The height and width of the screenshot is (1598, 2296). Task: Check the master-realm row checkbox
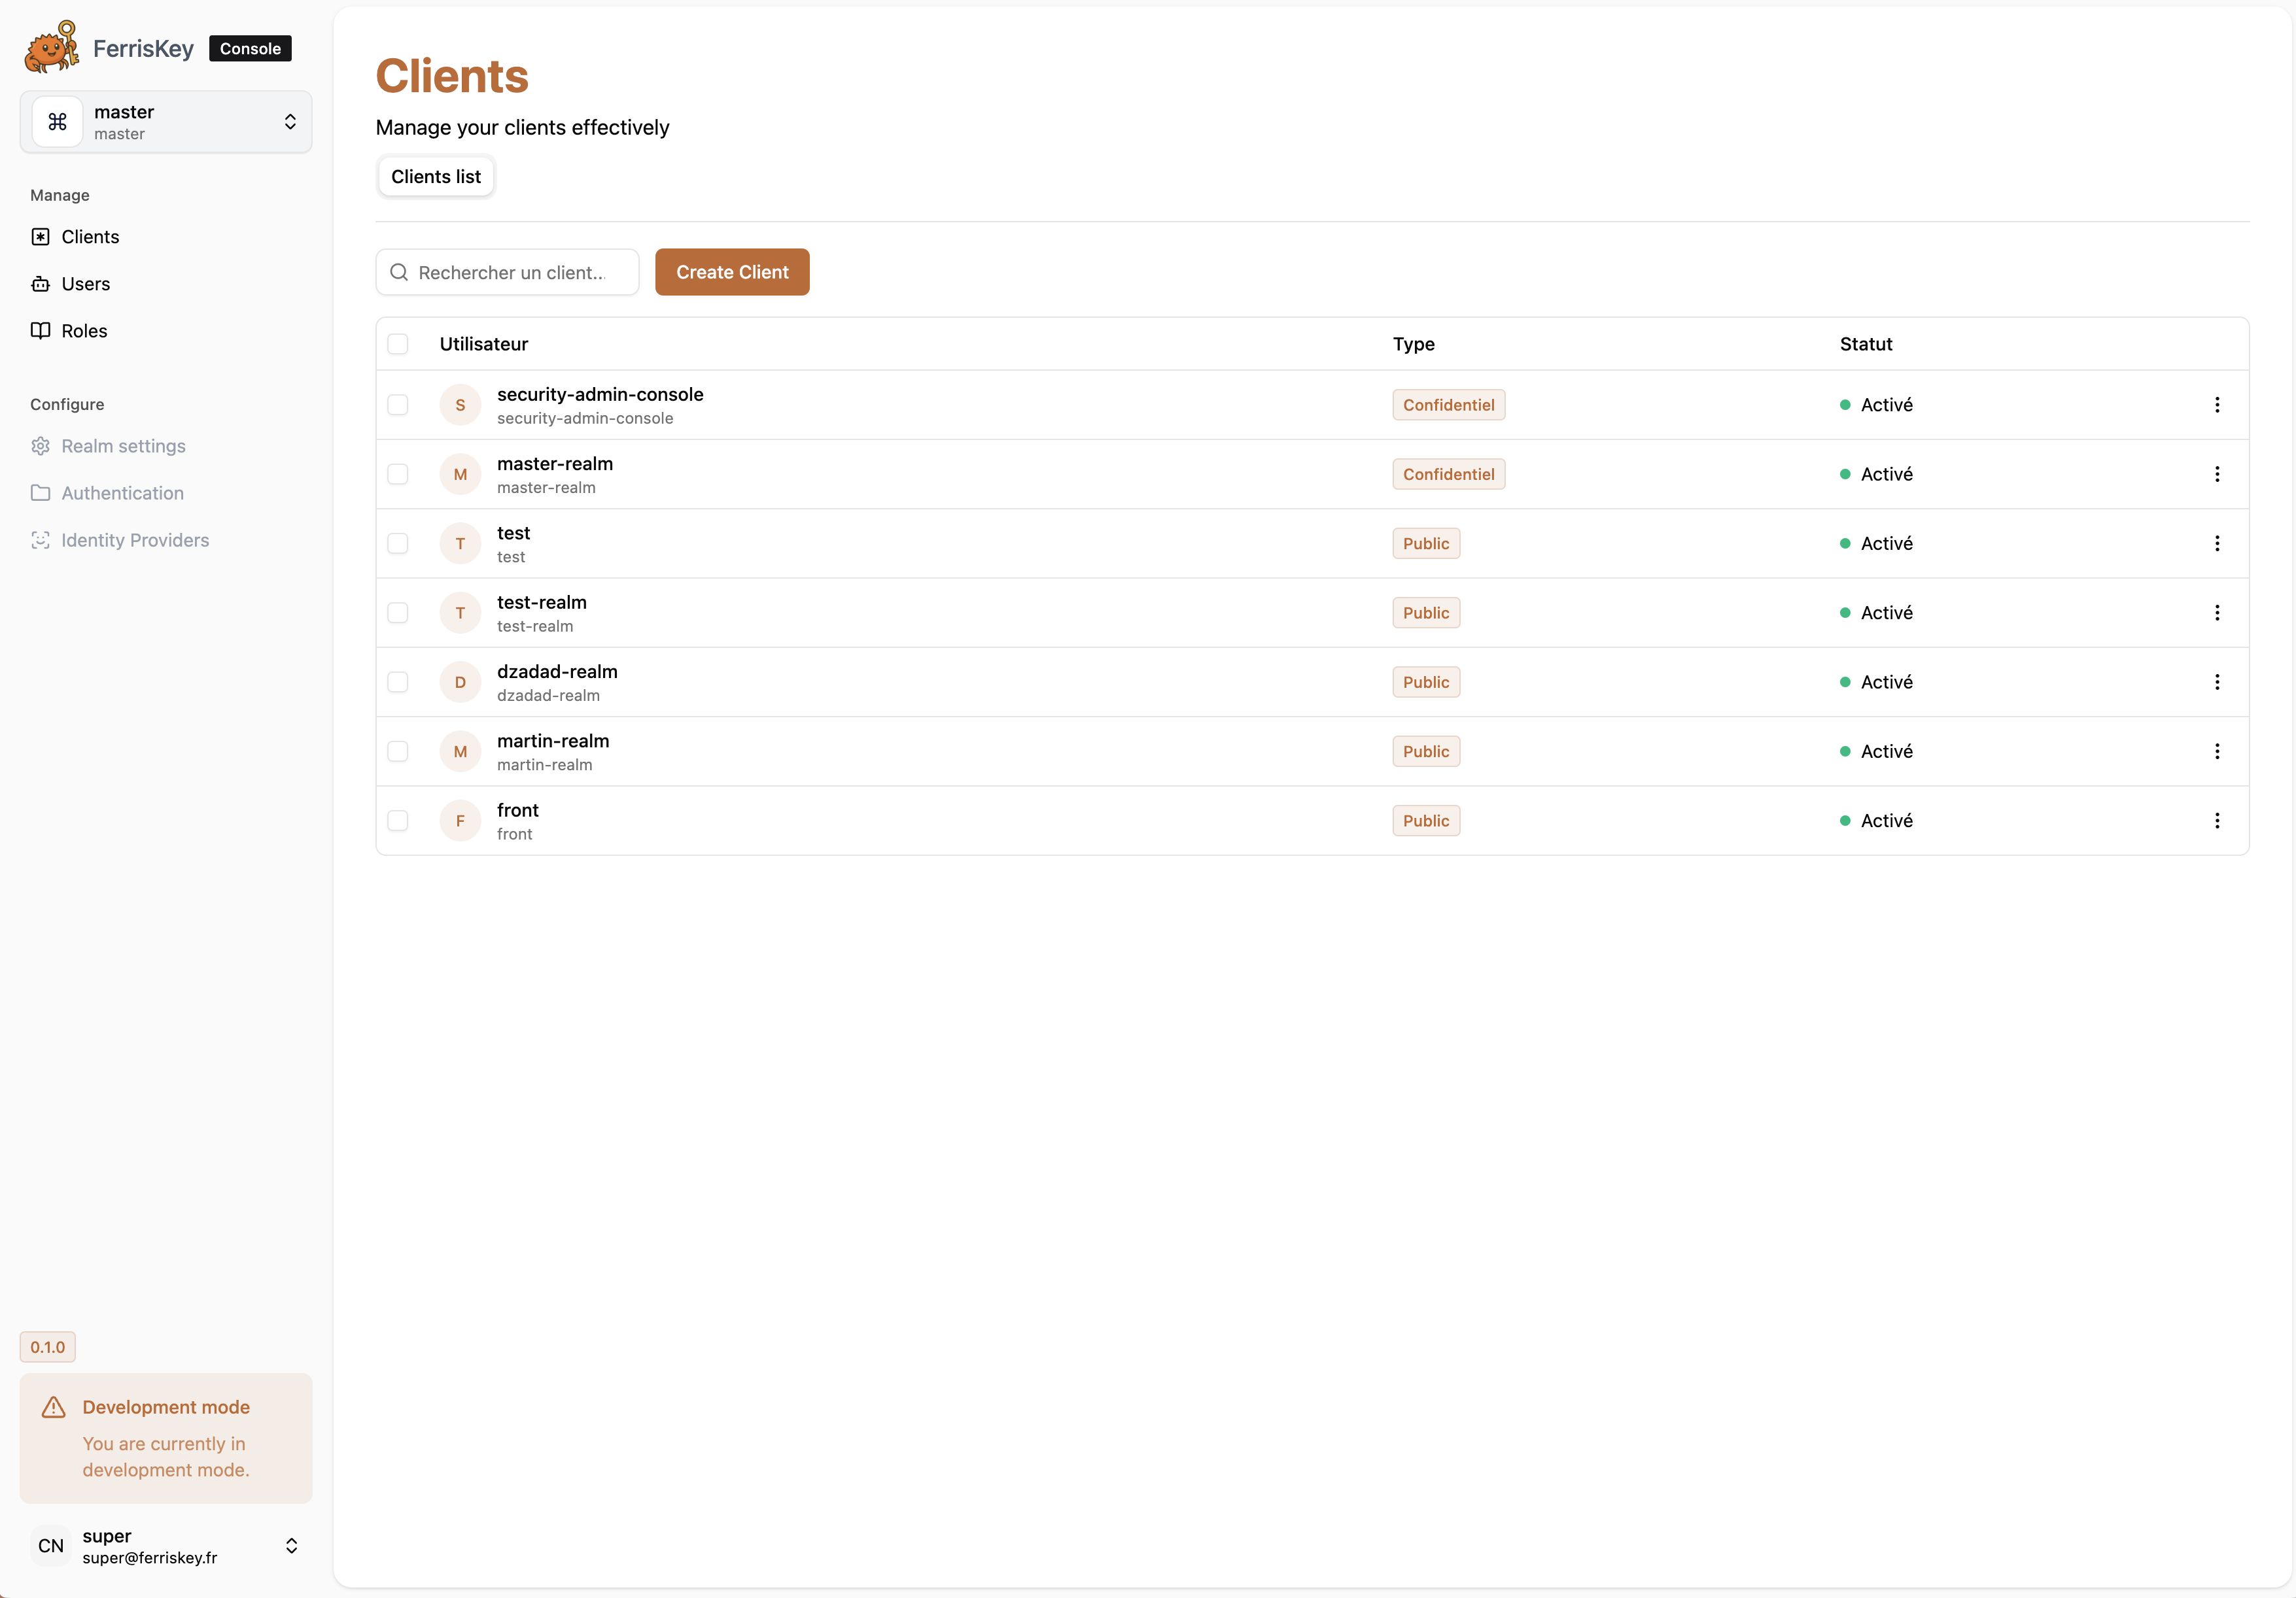(398, 473)
